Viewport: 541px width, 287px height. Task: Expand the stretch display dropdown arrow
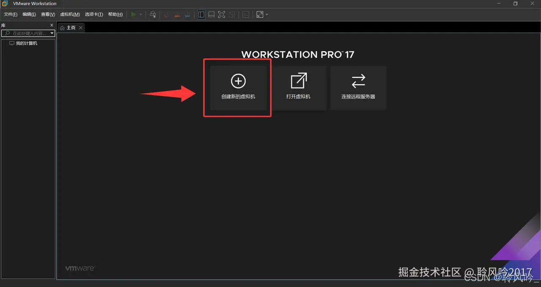point(267,14)
